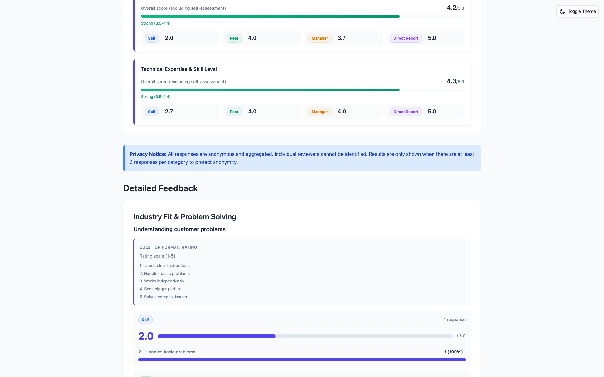Select the Self badge under overall score
Viewport: 604px width, 377px height.
(151, 38)
